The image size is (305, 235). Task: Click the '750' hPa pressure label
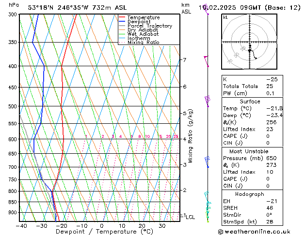click(14, 179)
